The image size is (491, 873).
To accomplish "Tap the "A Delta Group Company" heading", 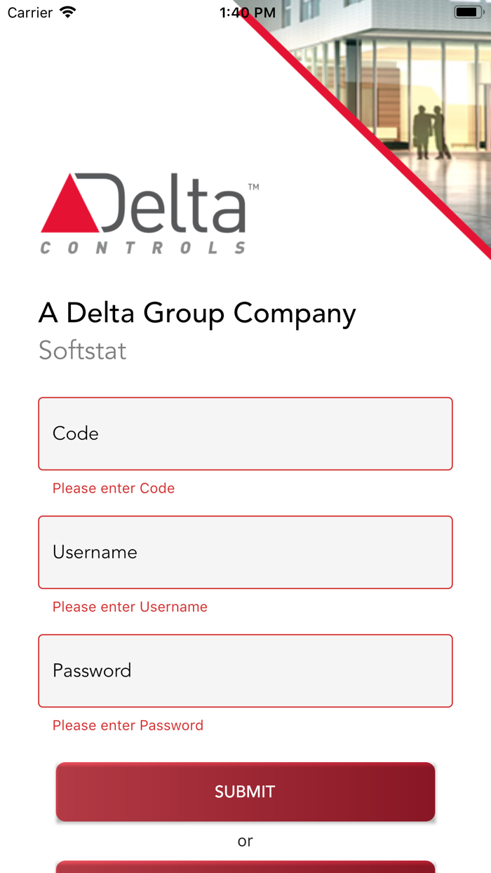I will click(197, 313).
